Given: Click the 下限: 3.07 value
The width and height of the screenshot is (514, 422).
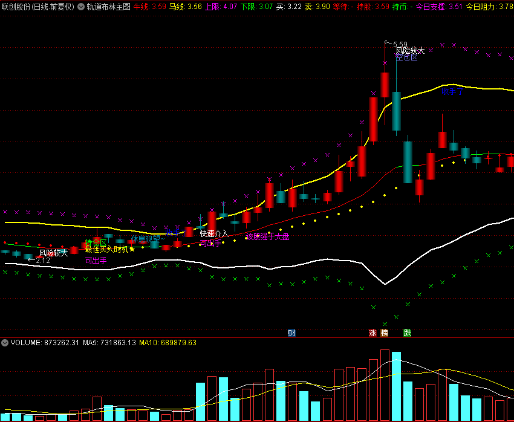Looking at the screenshot, I should point(256,7).
